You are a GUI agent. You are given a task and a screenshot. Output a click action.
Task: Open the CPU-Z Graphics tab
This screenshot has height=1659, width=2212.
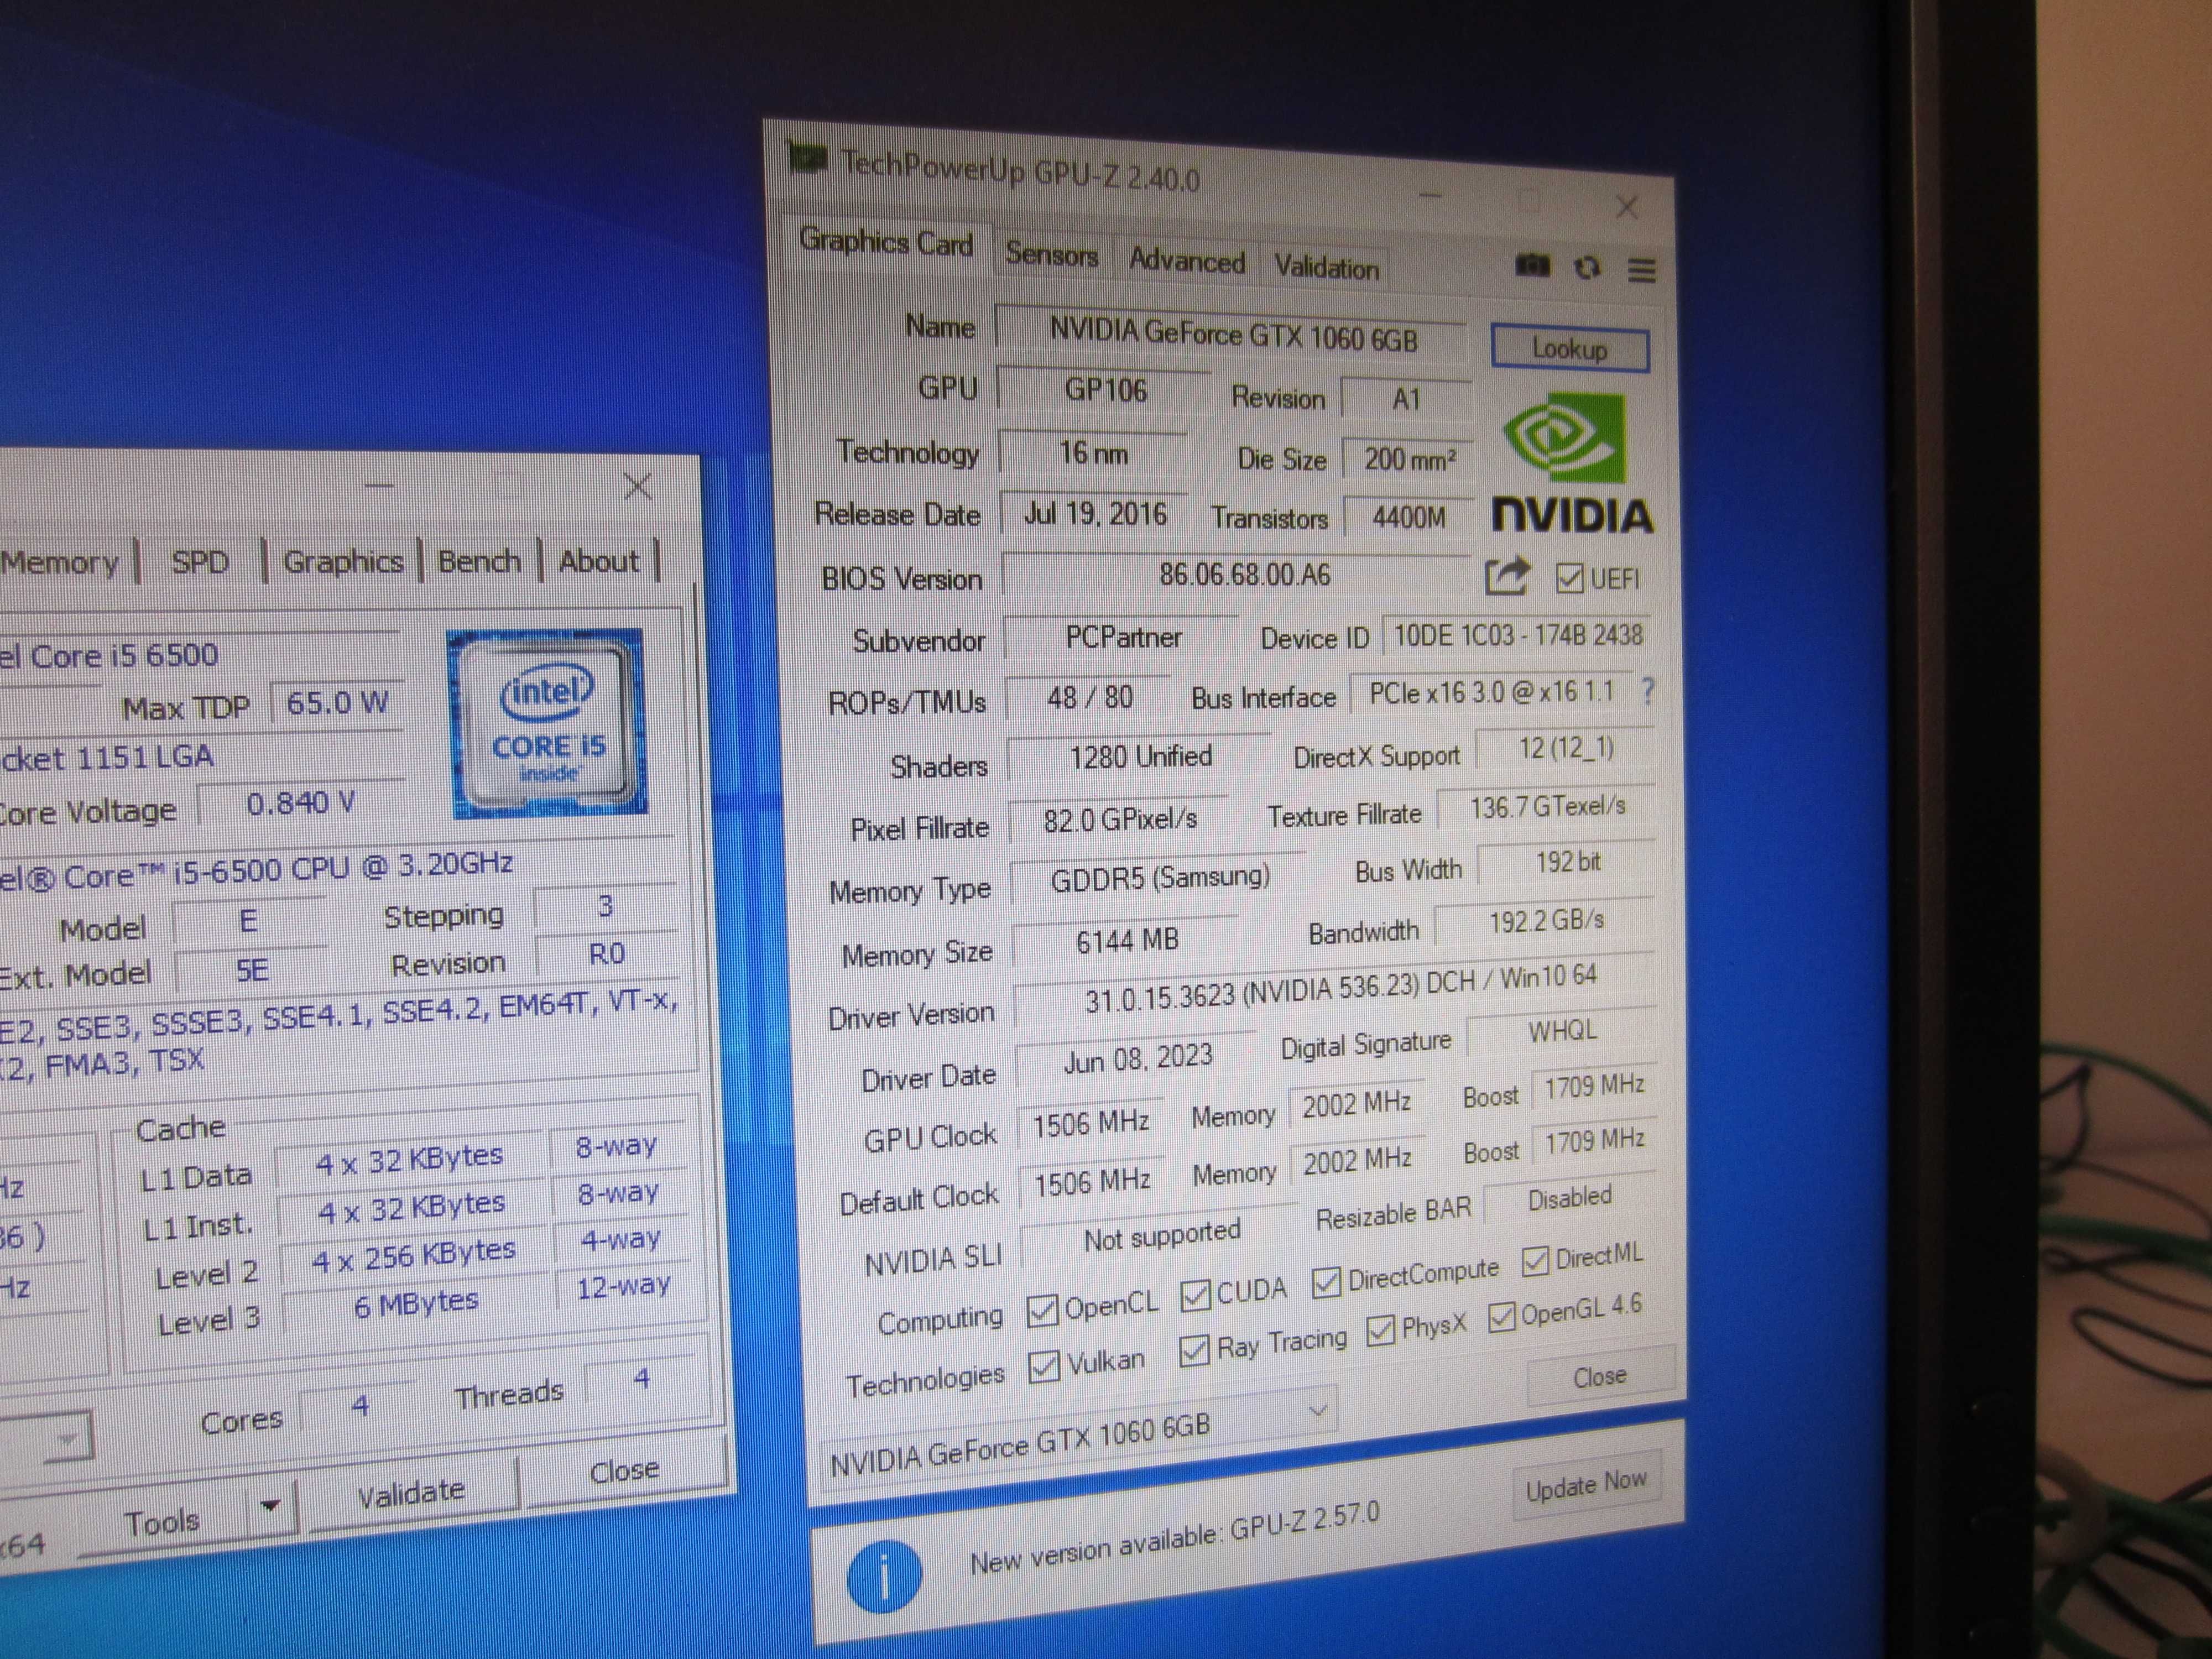[343, 561]
